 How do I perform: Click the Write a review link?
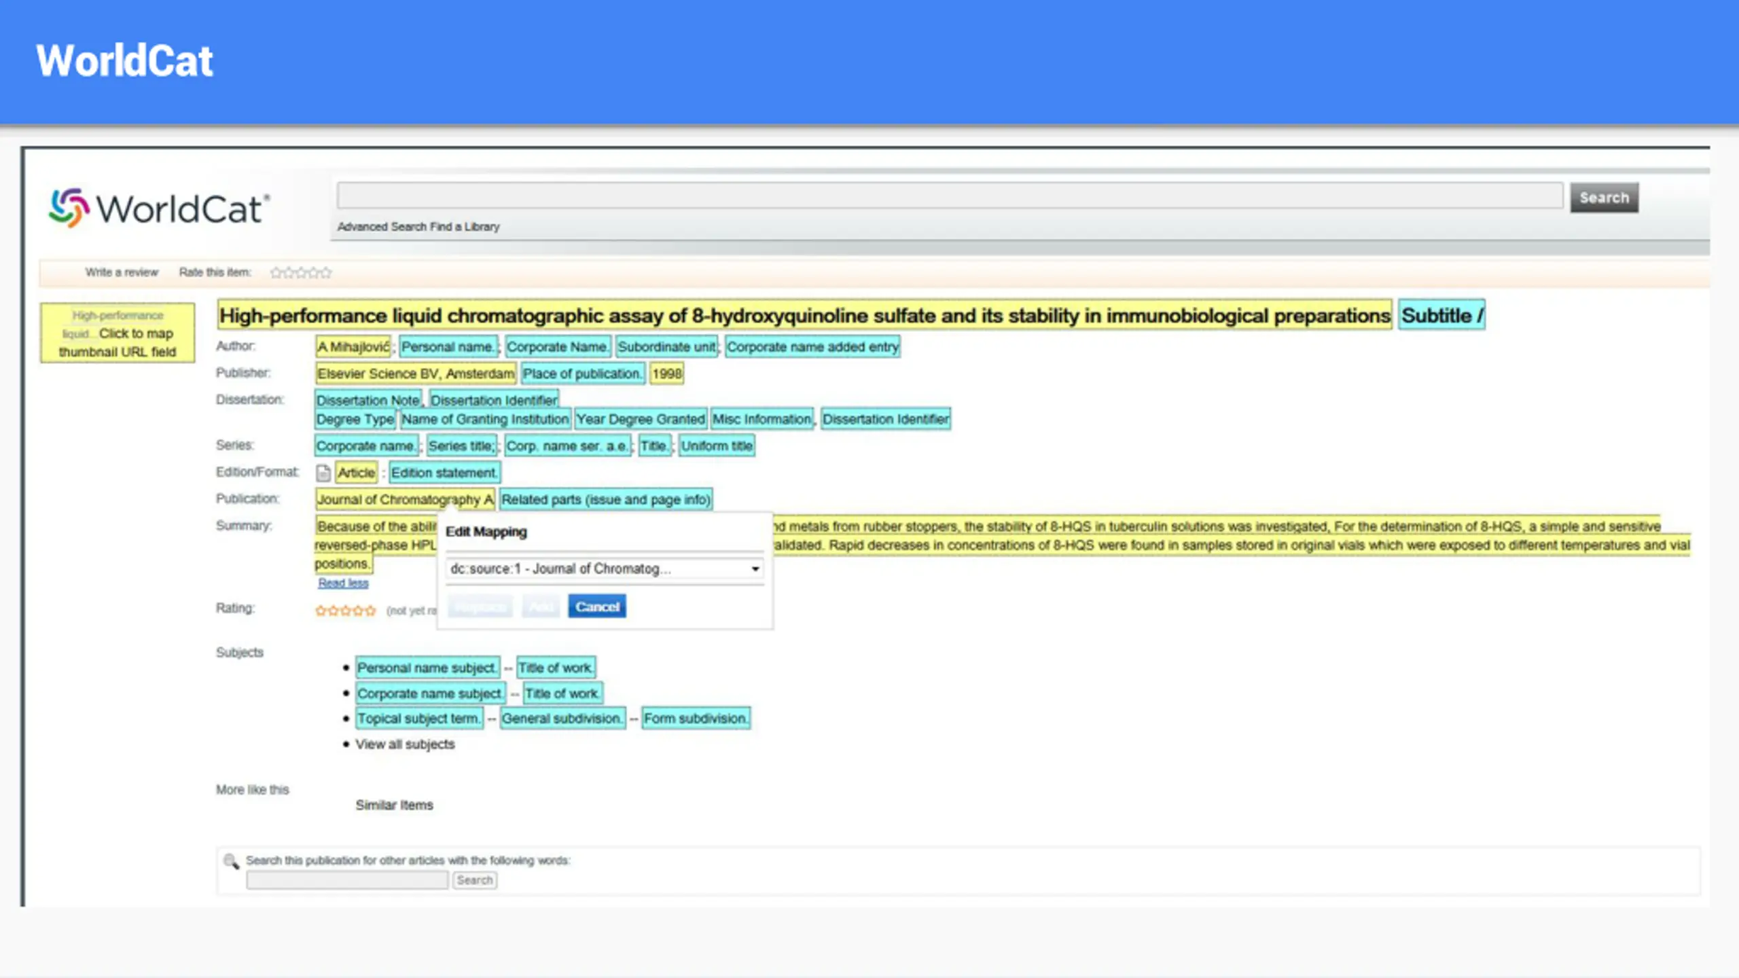coord(122,272)
